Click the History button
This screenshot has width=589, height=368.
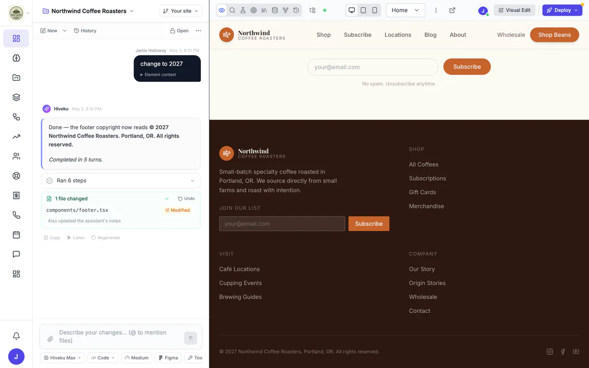(85, 31)
